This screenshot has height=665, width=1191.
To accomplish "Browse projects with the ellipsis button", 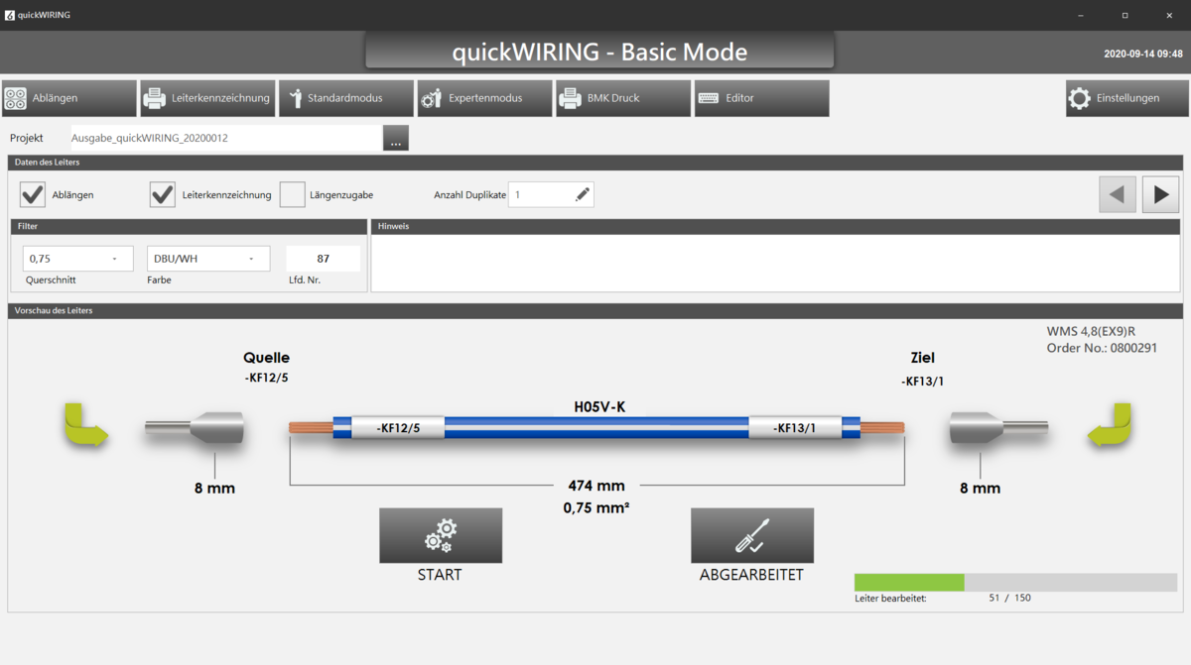I will point(396,139).
